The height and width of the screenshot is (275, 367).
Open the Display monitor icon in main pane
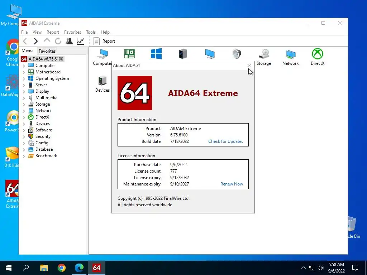(x=210, y=54)
